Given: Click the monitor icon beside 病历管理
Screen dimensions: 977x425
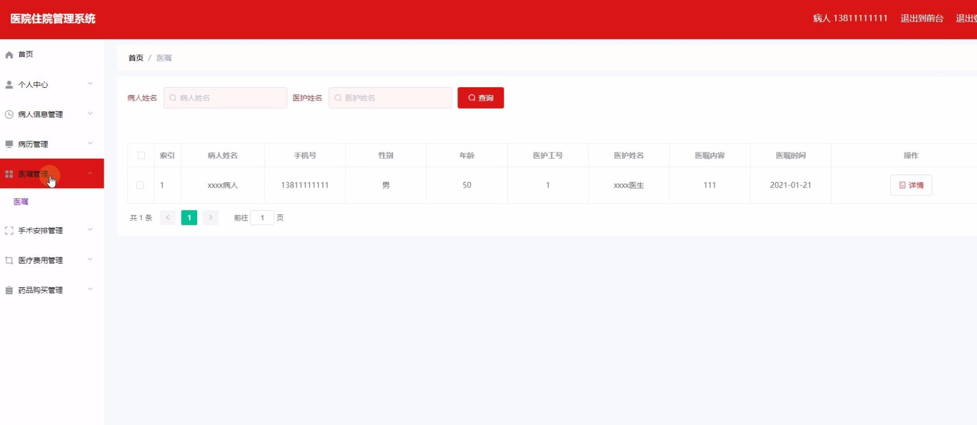Looking at the screenshot, I should [9, 144].
